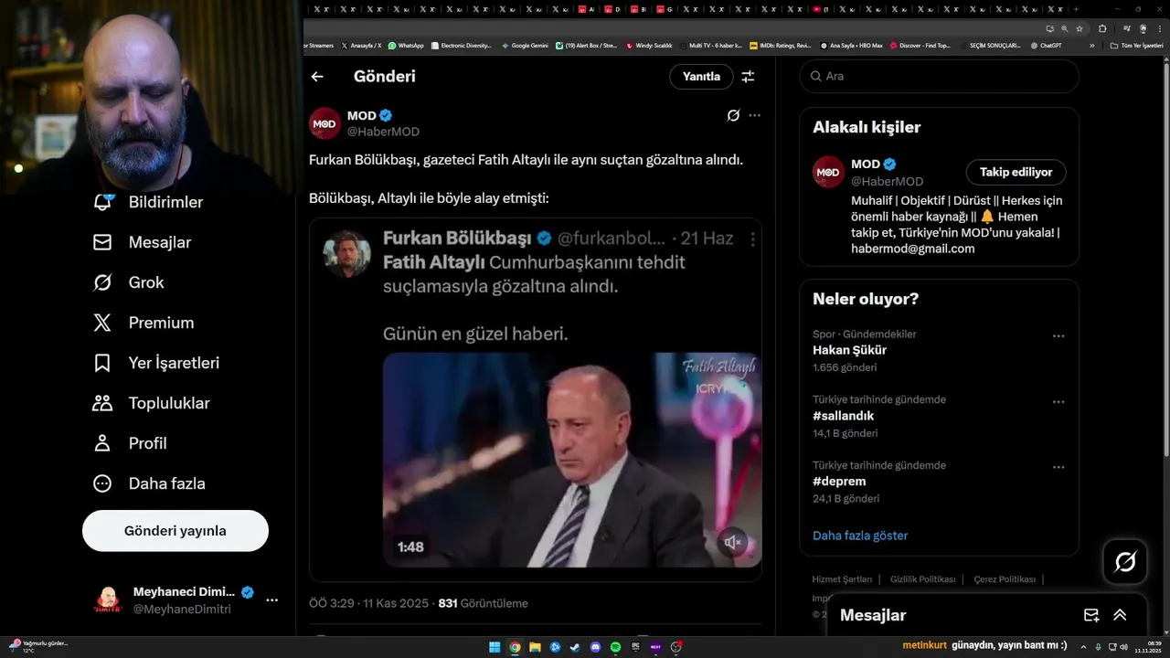Click the Grok icon on the MOD post

coord(733,115)
